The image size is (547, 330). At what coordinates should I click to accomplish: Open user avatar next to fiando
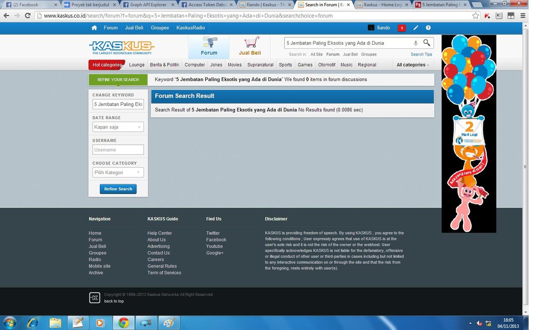pos(371,28)
